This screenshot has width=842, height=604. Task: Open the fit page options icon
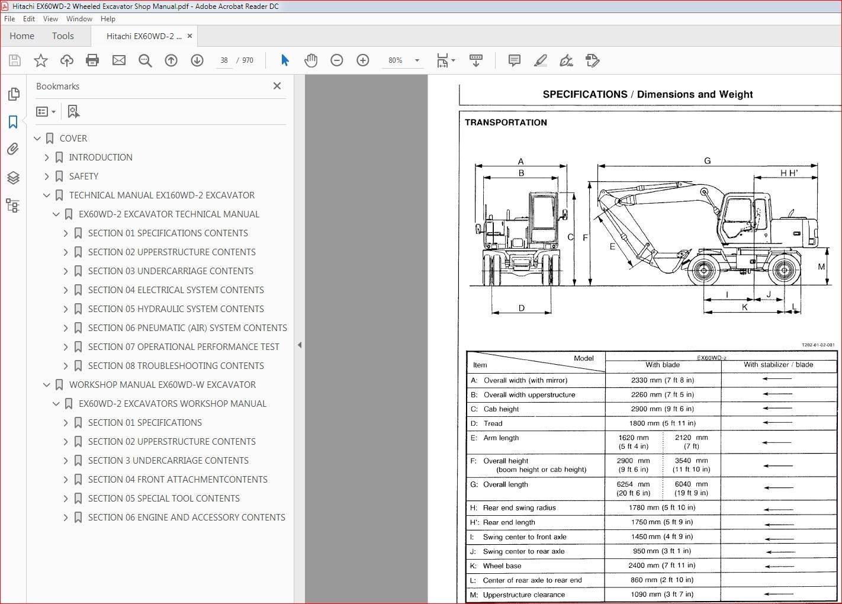(446, 60)
